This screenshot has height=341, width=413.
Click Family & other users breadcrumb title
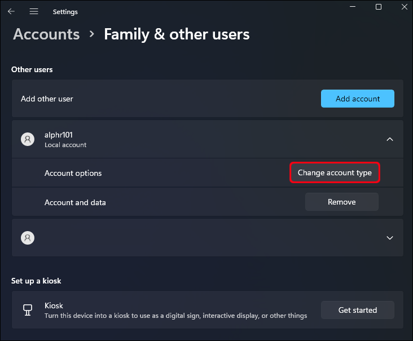click(x=177, y=34)
